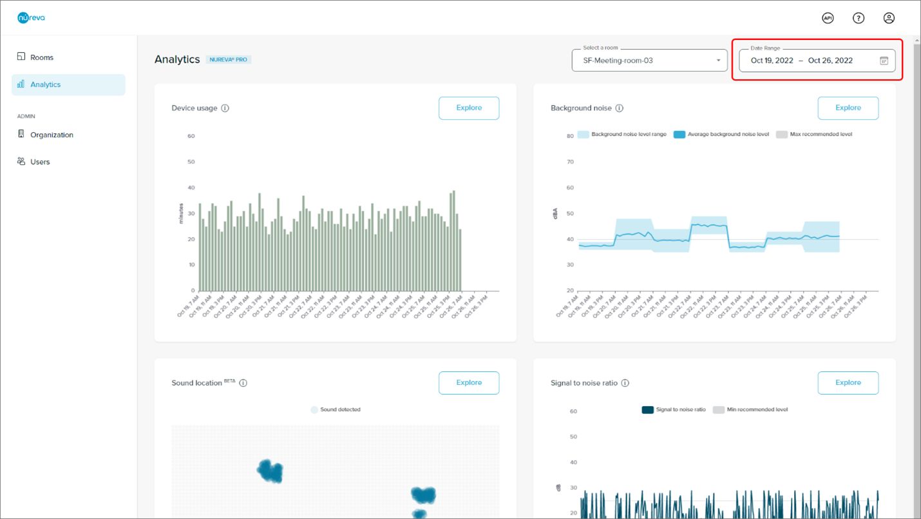
Task: Click the Device usage info icon
Action: tap(225, 108)
